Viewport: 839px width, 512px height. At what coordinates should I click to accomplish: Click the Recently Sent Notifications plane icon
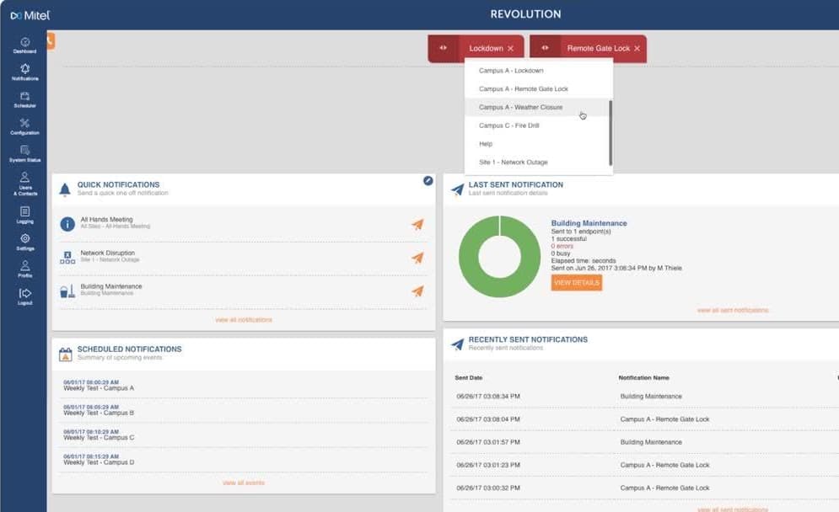coord(458,344)
